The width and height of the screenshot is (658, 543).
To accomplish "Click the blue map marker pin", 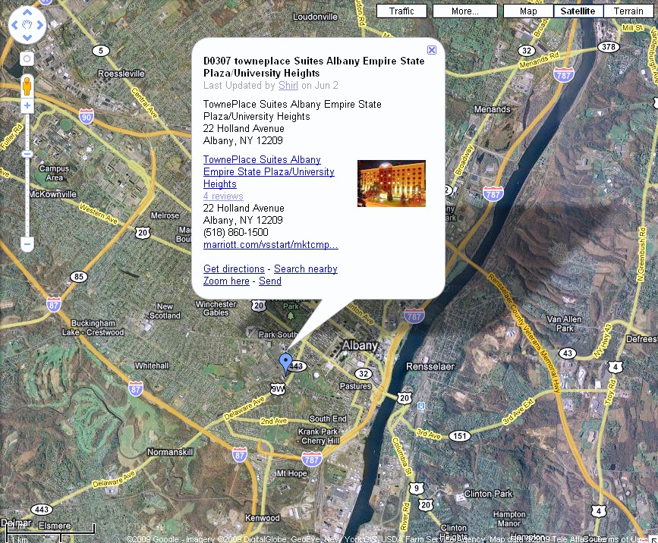I will tap(285, 363).
